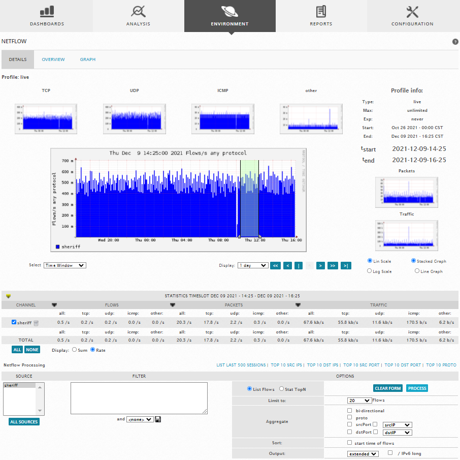
Task: Jump forward far with the >> button
Action: click(333, 265)
